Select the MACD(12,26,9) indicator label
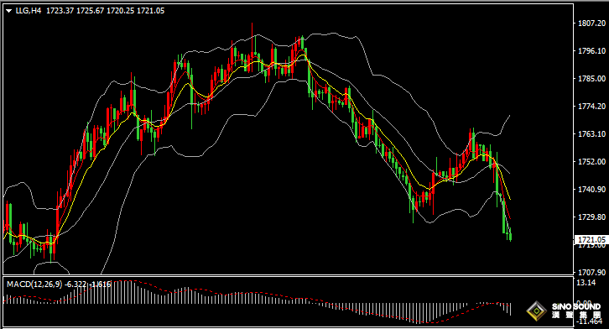The width and height of the screenshot is (609, 329). [x=34, y=285]
